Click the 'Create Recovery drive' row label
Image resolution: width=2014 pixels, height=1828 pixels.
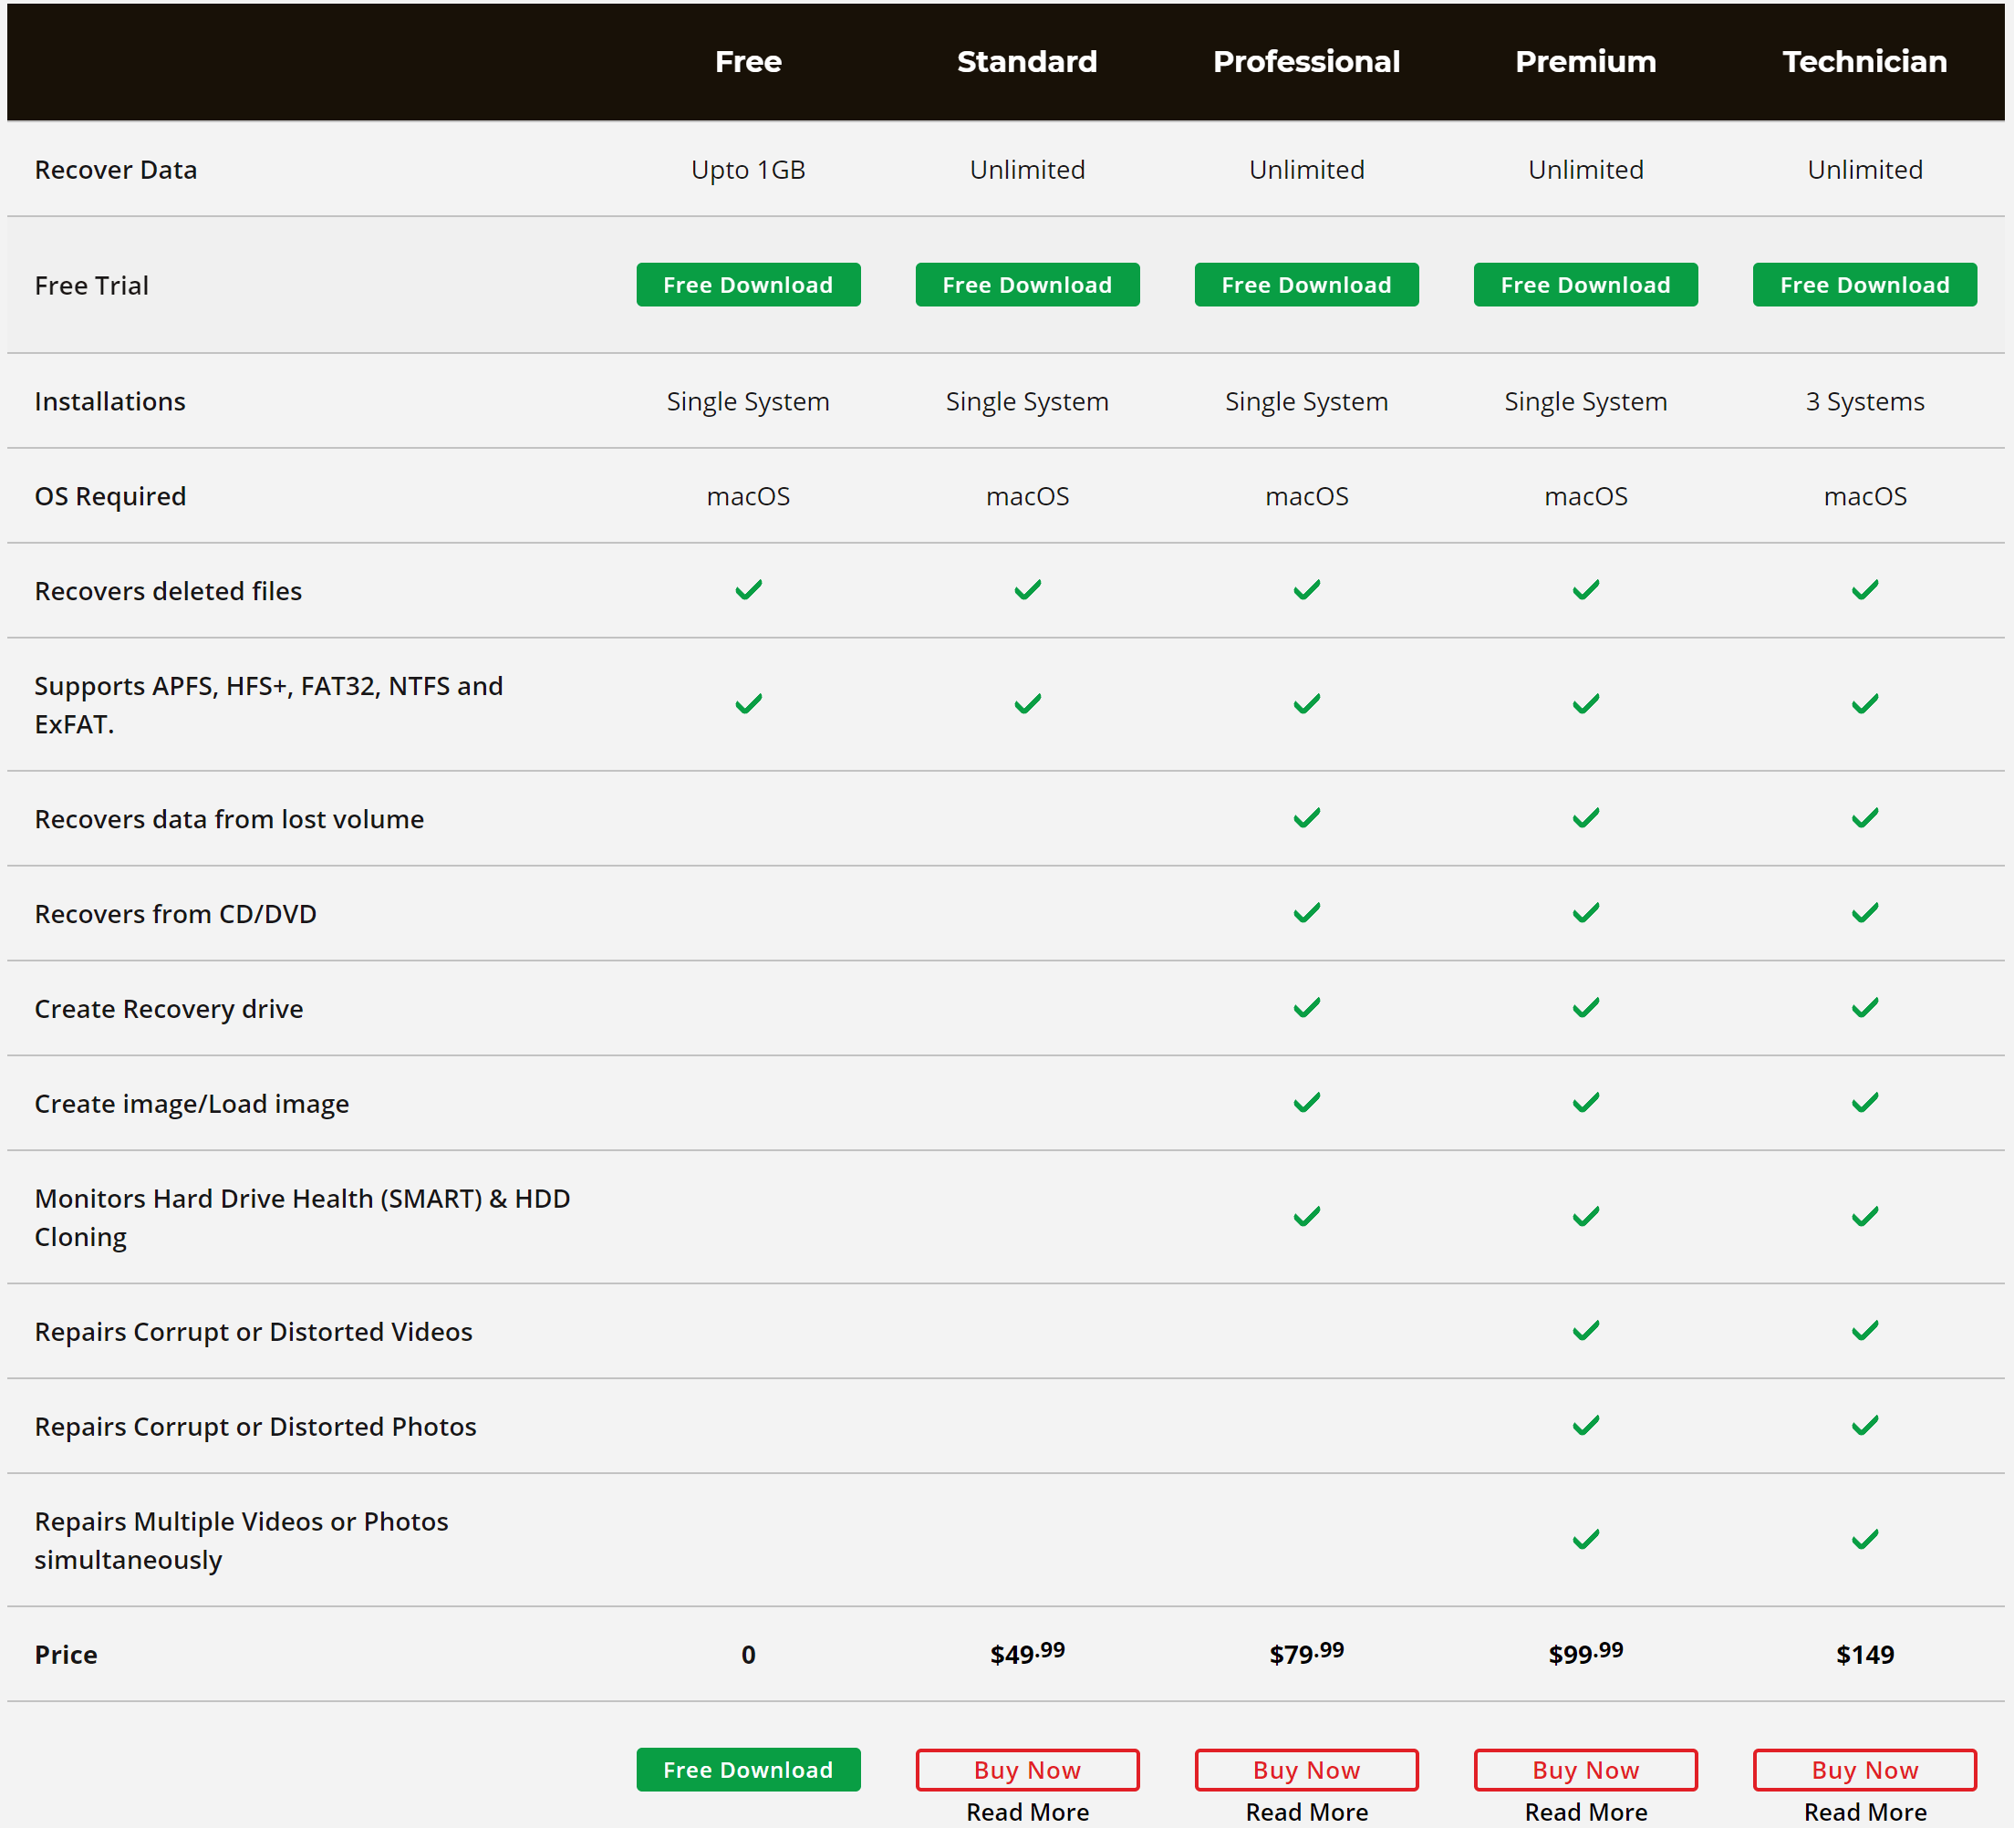pos(169,1009)
